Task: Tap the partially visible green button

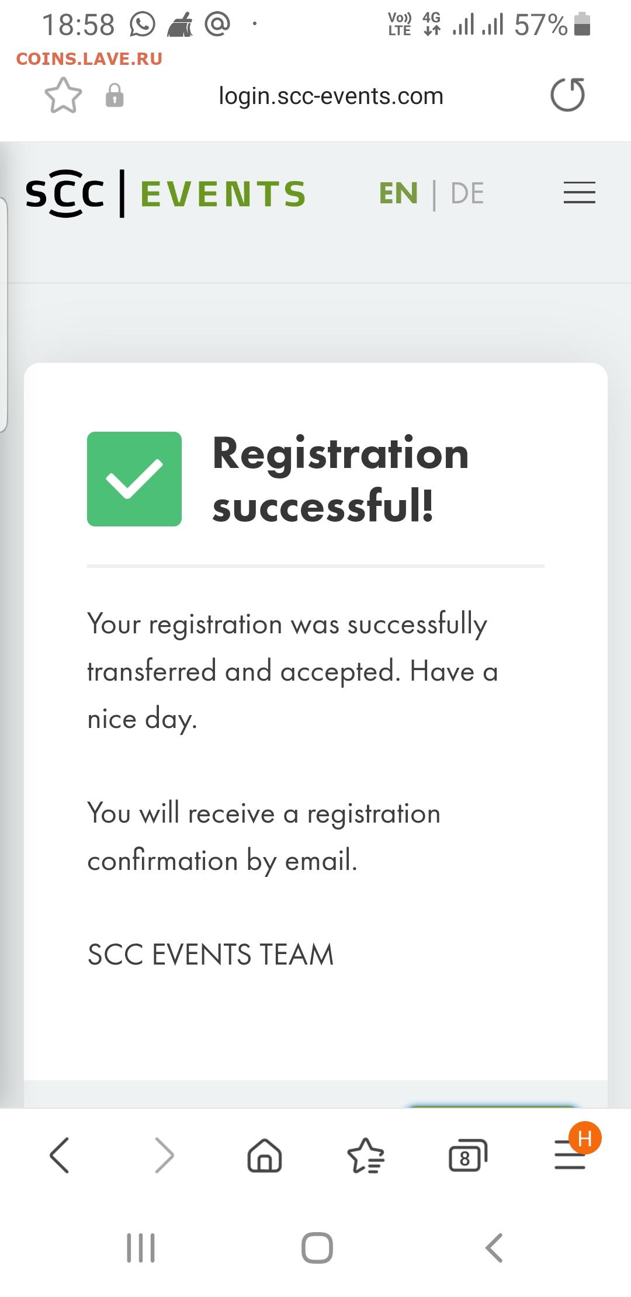Action: (x=492, y=1105)
